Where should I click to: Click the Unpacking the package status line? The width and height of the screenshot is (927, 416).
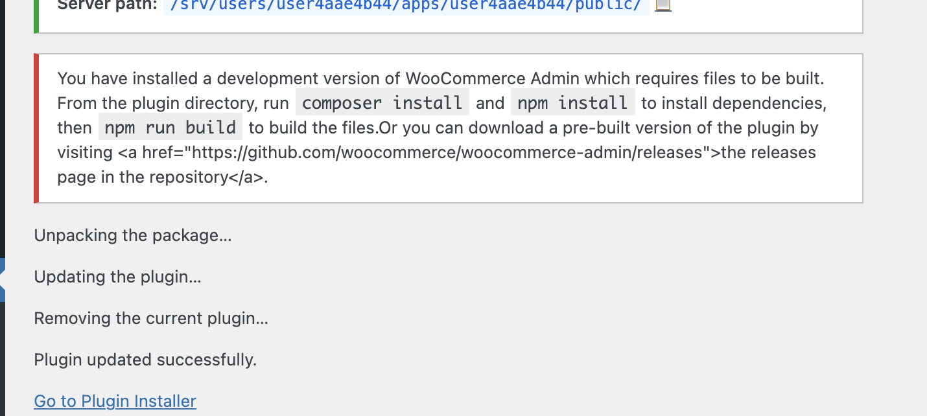[133, 235]
